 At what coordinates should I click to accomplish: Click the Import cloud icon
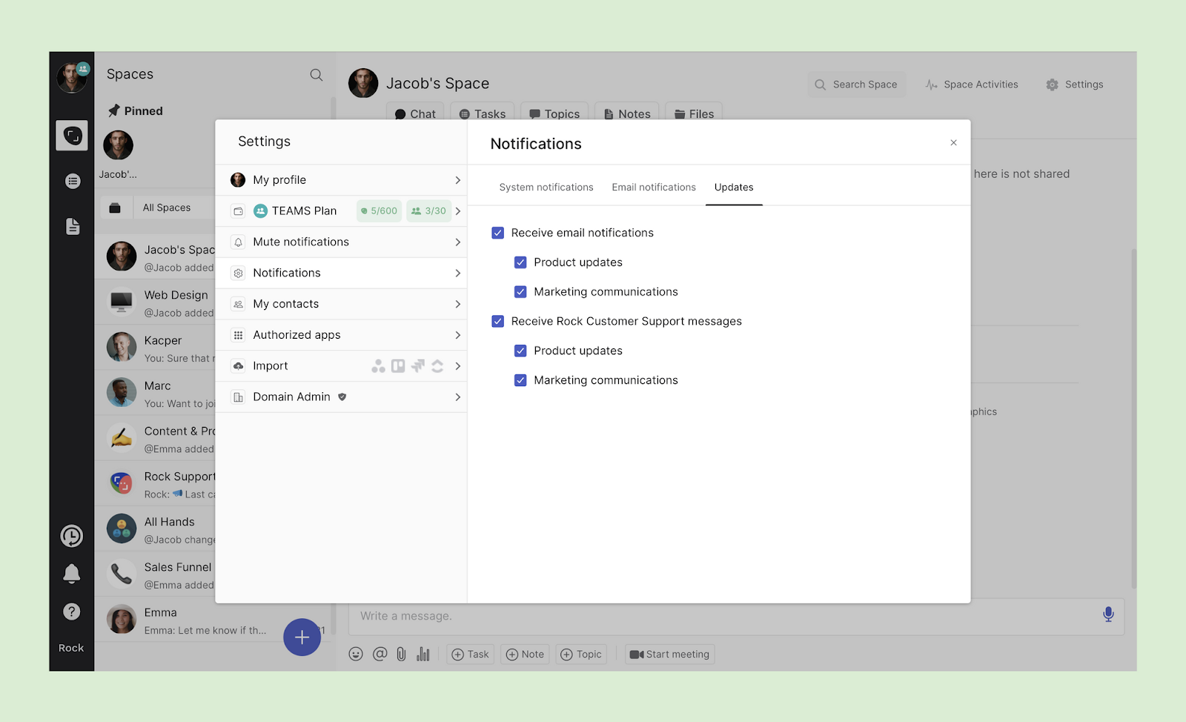238,366
